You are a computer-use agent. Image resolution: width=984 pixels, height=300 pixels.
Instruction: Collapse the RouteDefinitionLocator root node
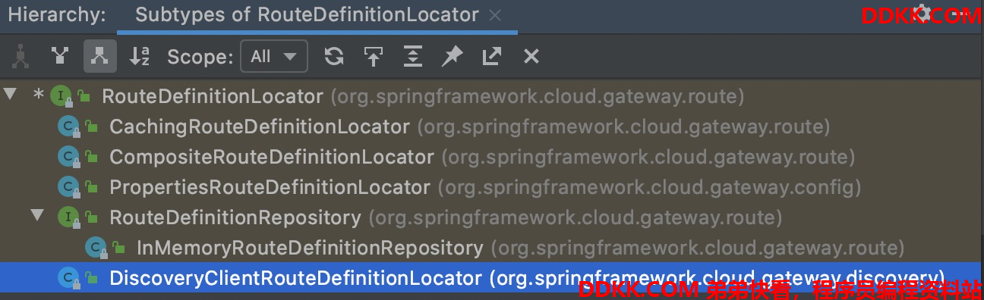[x=10, y=95]
